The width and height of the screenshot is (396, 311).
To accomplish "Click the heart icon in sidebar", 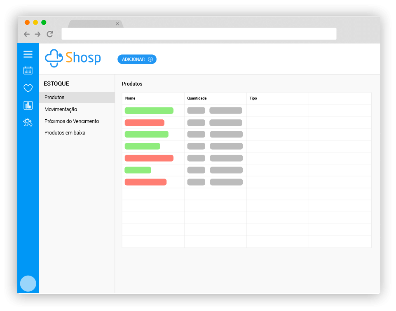I will click(28, 88).
